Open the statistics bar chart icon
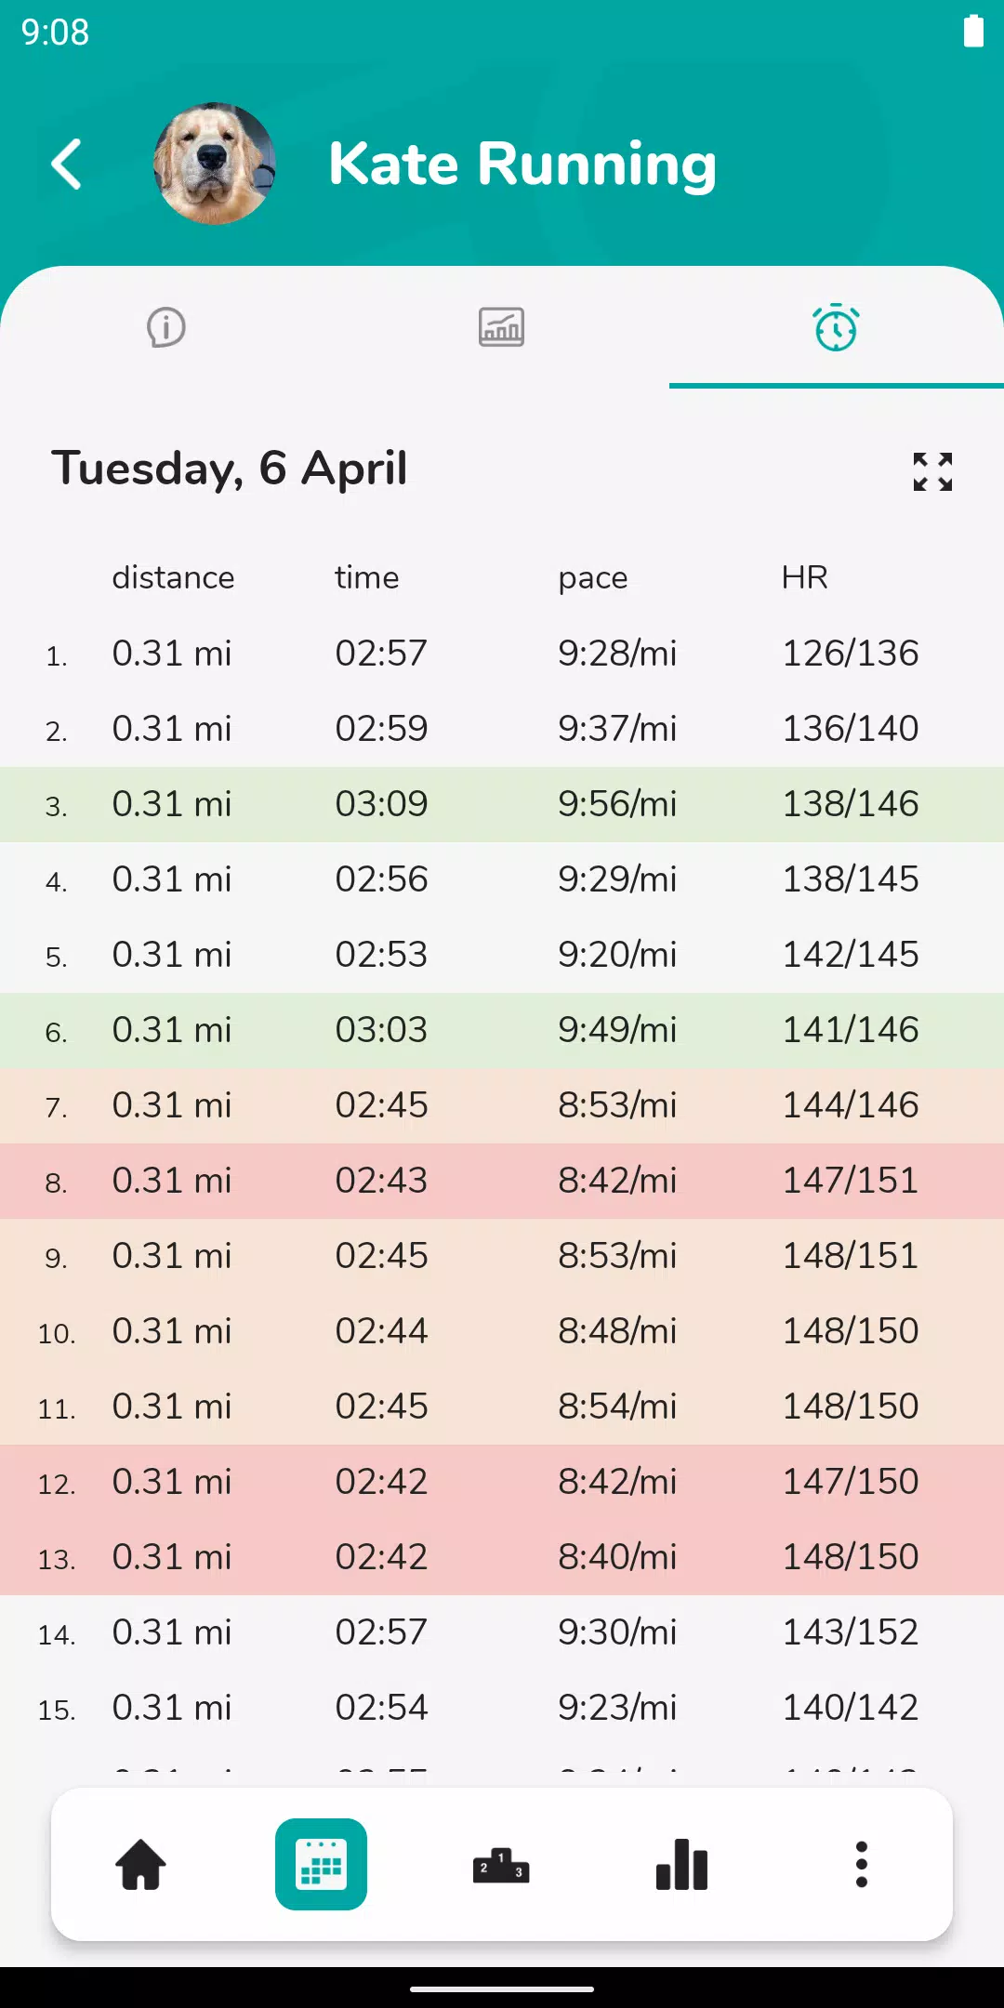Screen dimensions: 1004x2008 (x=681, y=1865)
